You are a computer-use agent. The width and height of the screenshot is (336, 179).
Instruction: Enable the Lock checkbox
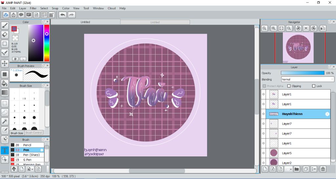coord(314,86)
